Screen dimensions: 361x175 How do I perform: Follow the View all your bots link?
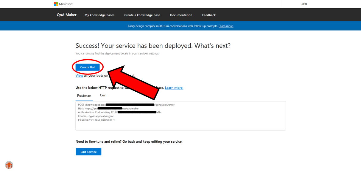(79, 76)
